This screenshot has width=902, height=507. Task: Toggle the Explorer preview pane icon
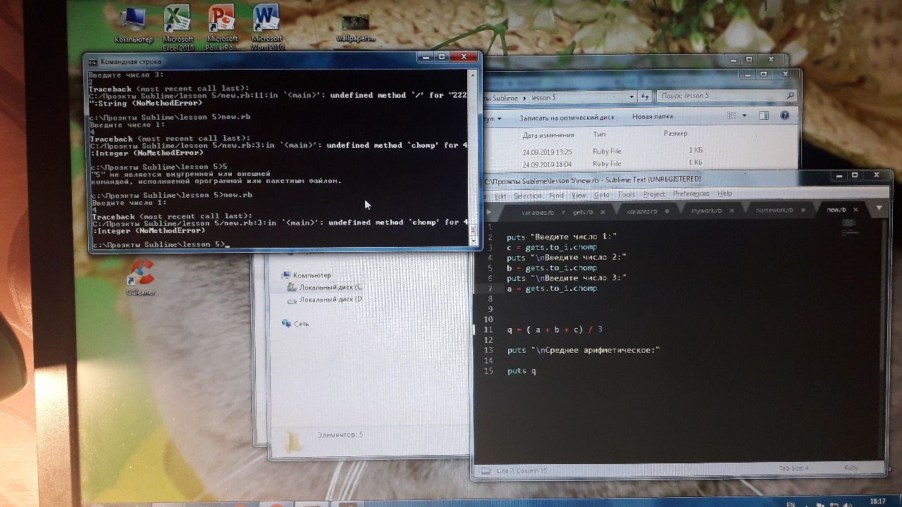[763, 116]
